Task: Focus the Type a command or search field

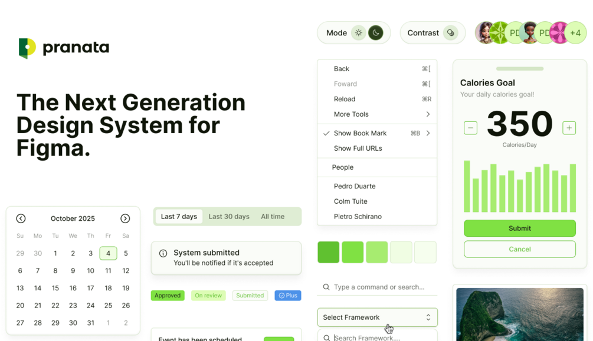Action: [x=378, y=287]
